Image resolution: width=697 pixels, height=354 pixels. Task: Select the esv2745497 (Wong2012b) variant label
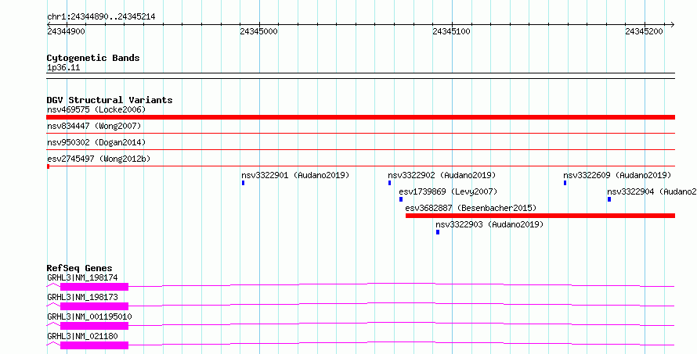99,159
